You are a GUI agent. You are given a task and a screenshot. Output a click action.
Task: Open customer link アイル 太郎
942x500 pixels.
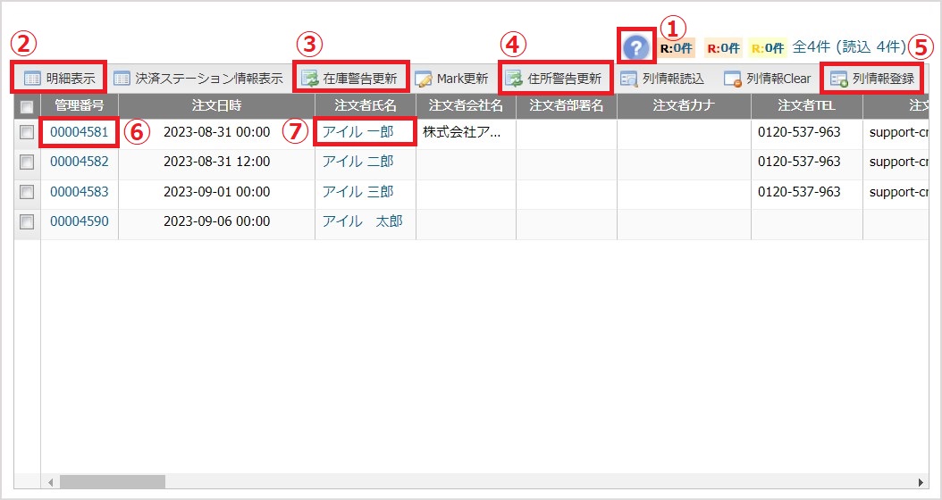[362, 221]
